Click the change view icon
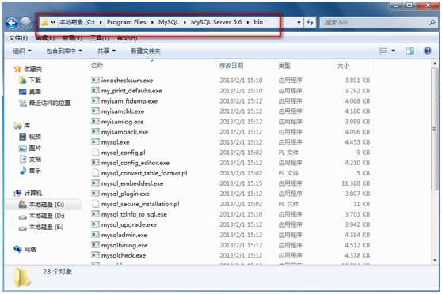This screenshot has width=442, height=294. 383,51
